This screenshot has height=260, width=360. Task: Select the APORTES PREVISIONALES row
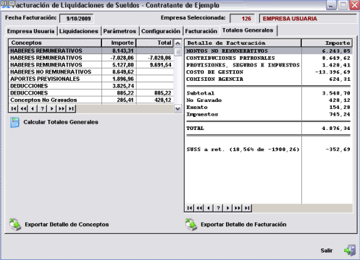coord(91,79)
